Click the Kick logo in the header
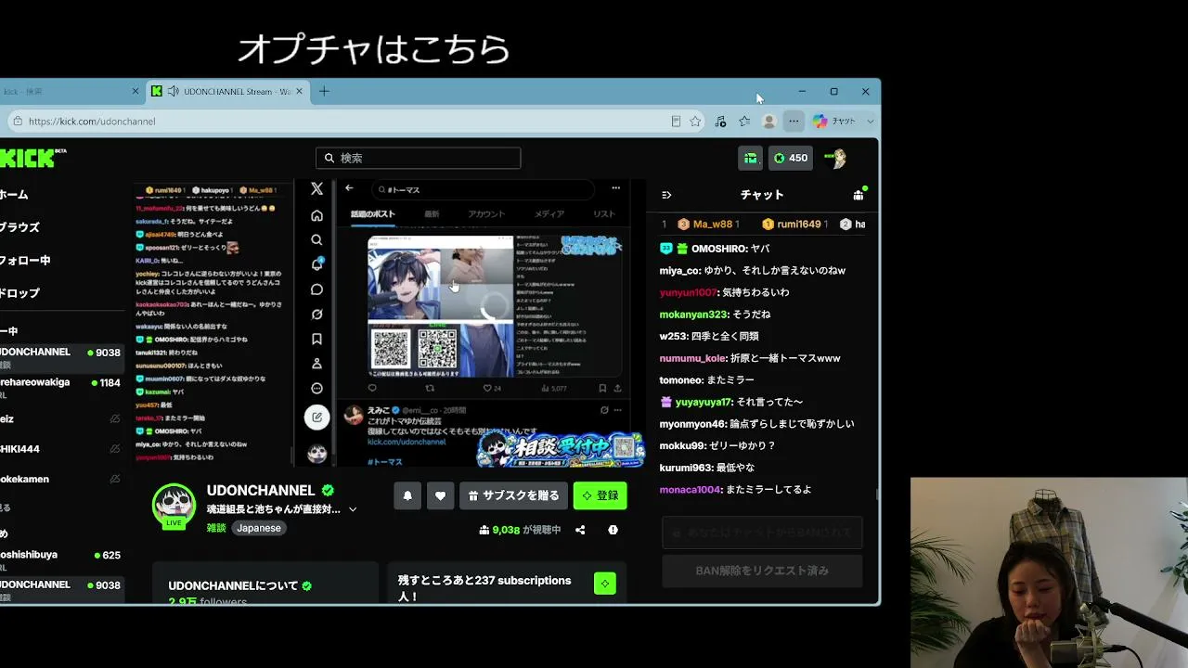The width and height of the screenshot is (1188, 668). pos(32,158)
